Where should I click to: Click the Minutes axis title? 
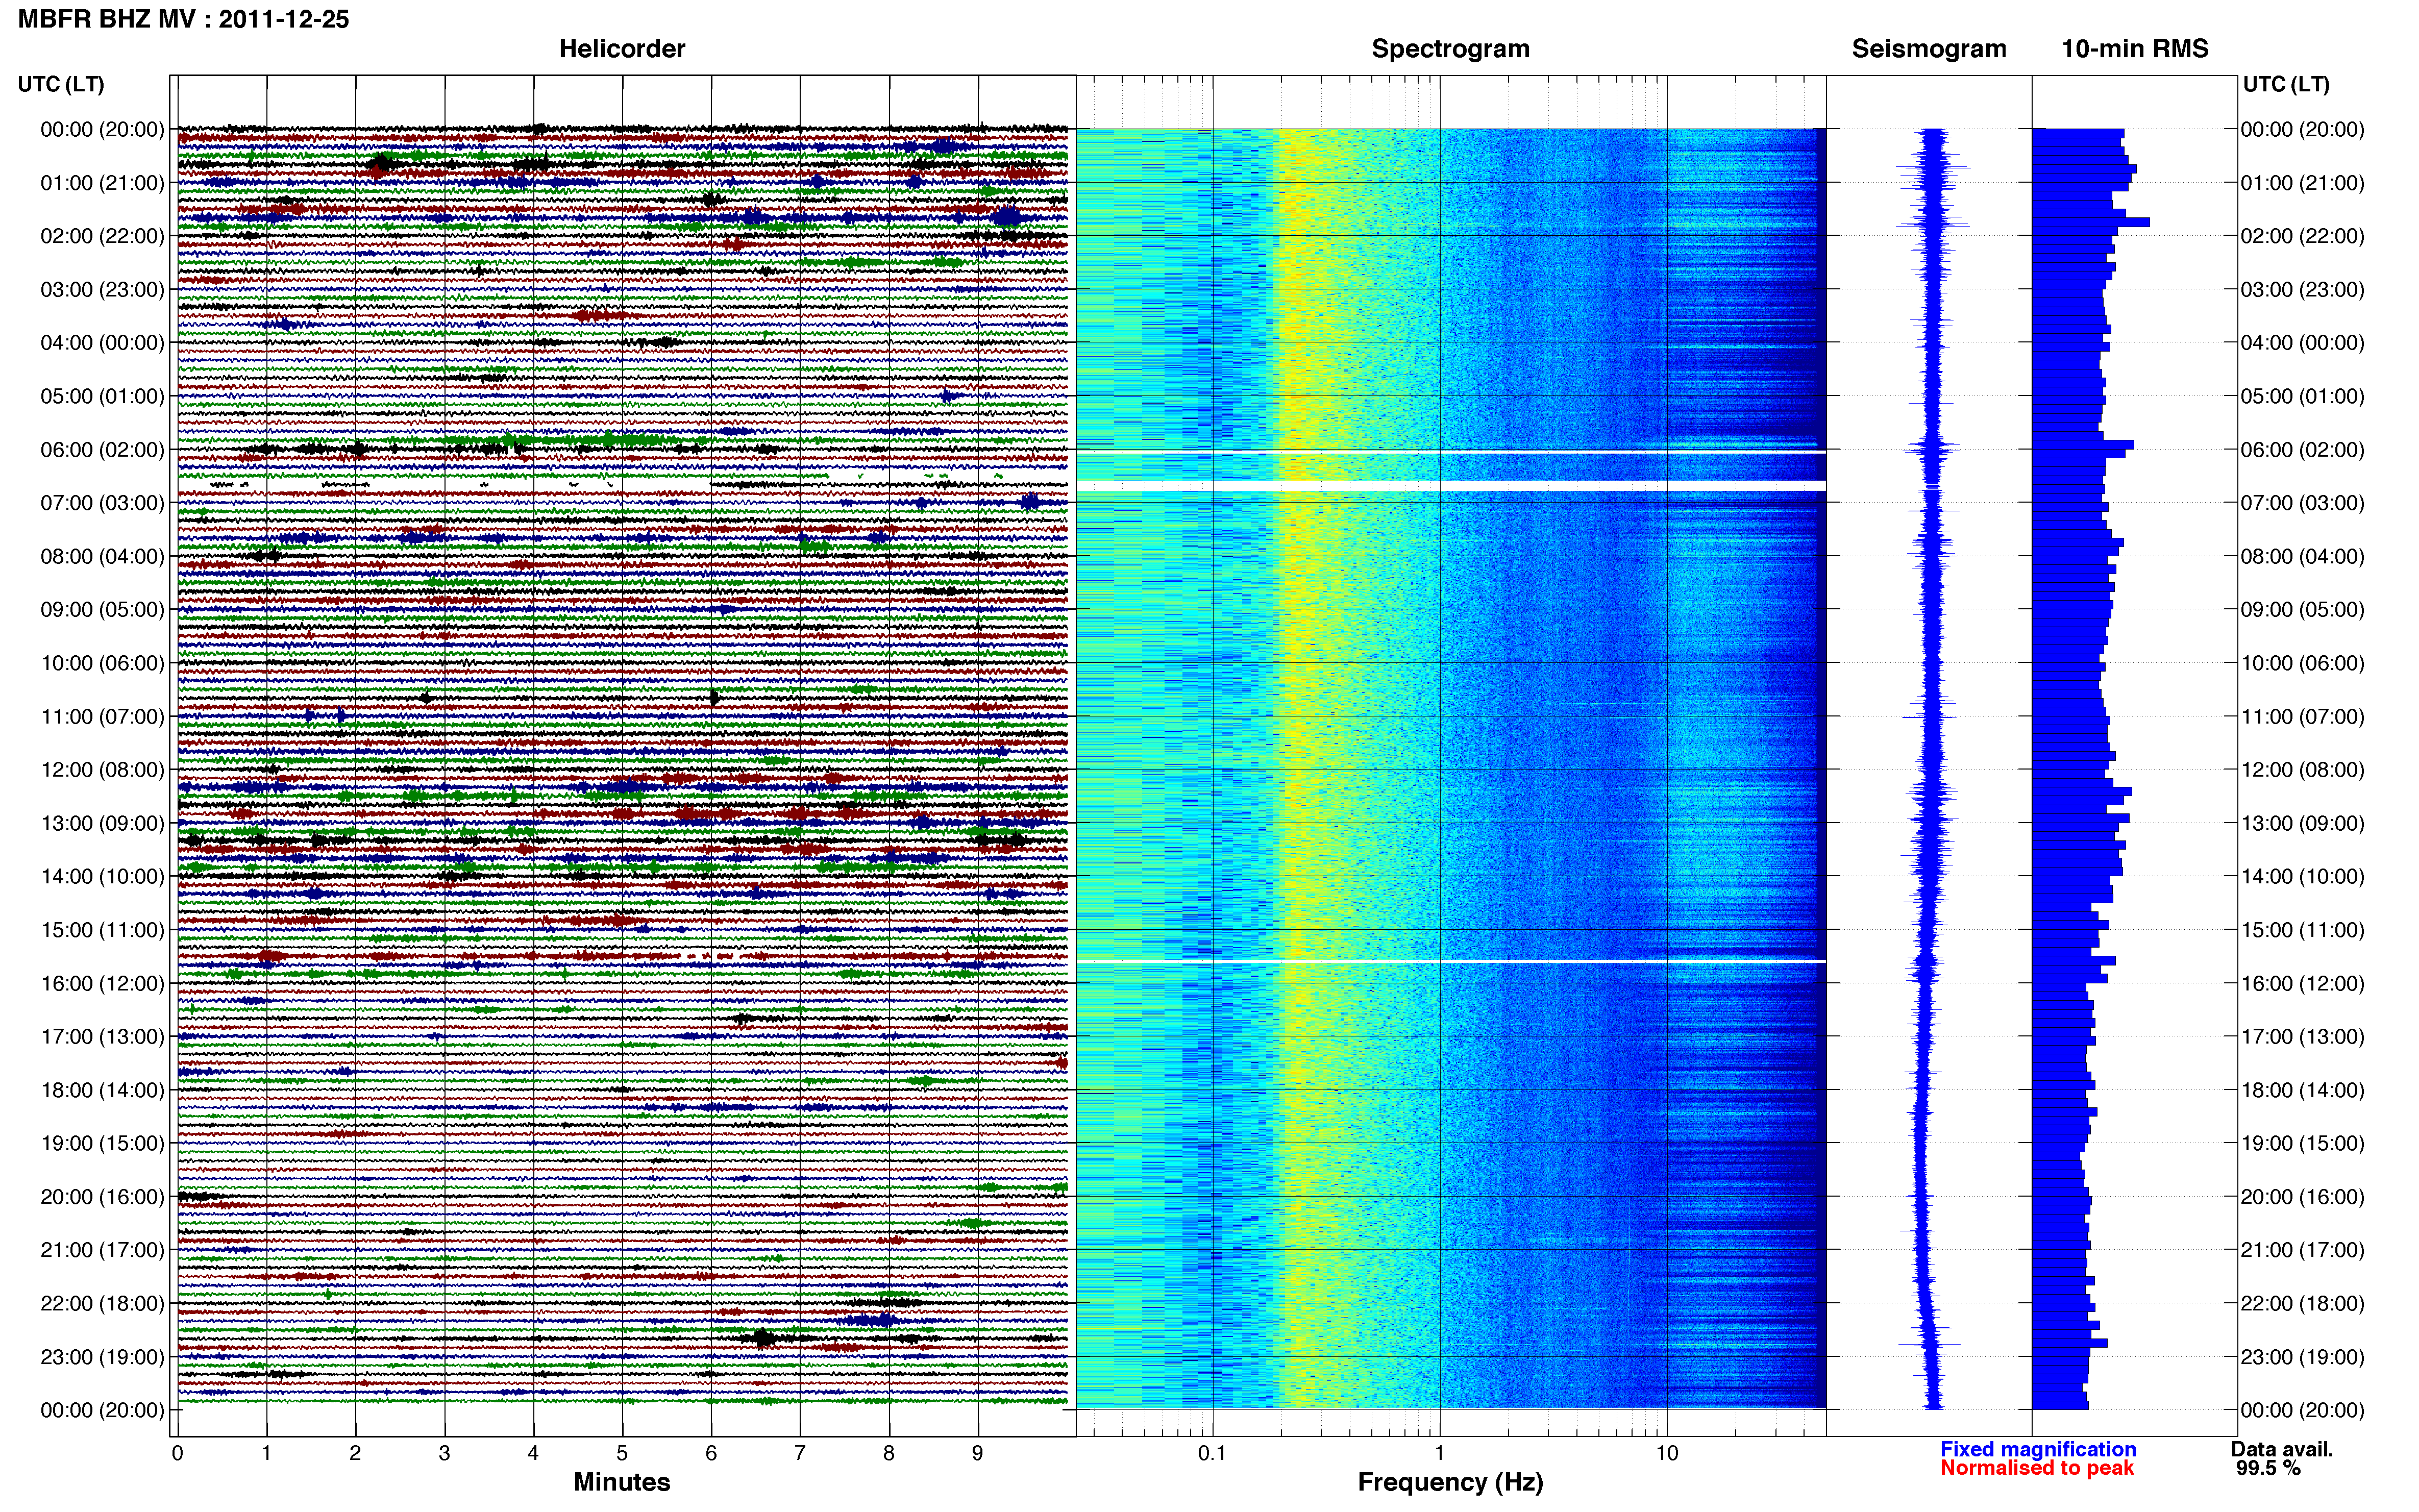click(x=622, y=1482)
